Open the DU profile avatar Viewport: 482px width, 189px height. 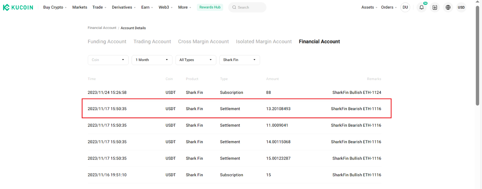405,8
